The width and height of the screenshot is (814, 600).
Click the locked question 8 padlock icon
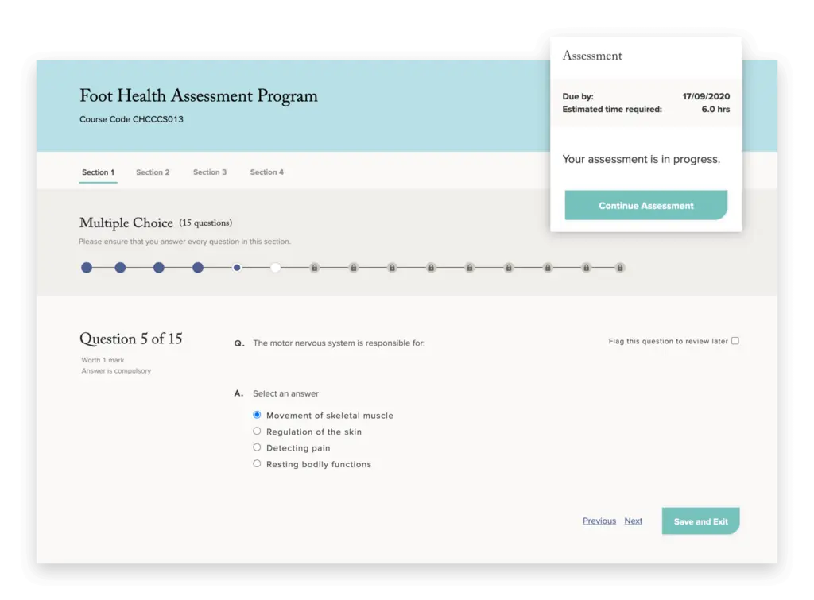coord(354,268)
